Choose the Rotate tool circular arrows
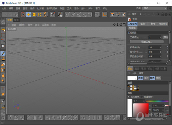Screen dimensions: 172x125 pos(40,15)
